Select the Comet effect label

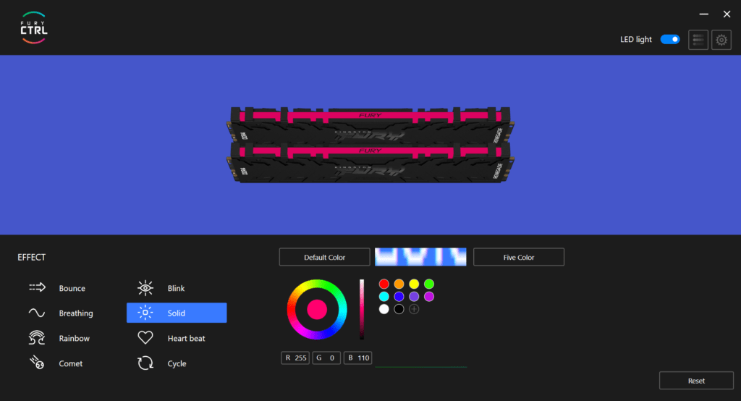tap(71, 363)
